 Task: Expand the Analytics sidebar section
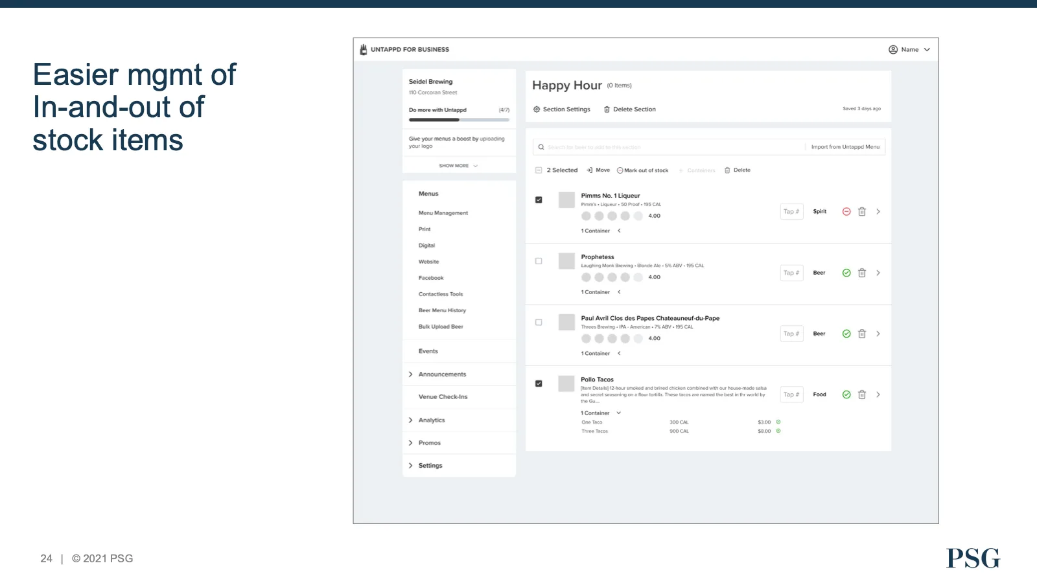tap(410, 420)
